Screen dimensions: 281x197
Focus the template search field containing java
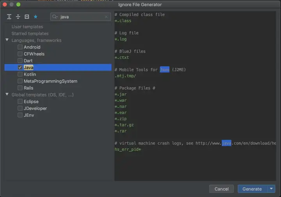coord(81,17)
